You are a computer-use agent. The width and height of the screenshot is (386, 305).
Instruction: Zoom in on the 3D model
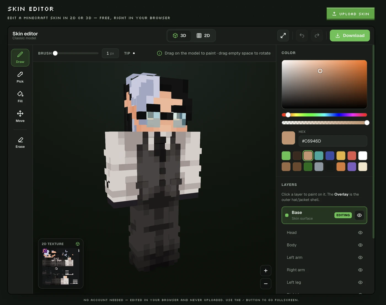(x=266, y=271)
